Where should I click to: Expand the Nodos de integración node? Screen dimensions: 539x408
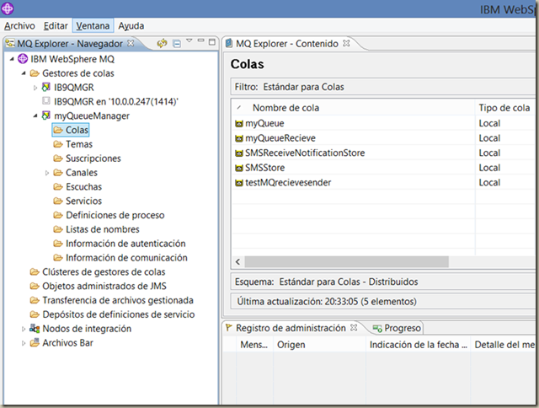pyautogui.click(x=24, y=329)
